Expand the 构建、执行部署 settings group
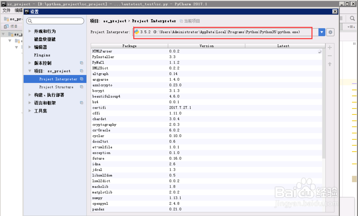Screen dimensions: 358x216 point(30,95)
